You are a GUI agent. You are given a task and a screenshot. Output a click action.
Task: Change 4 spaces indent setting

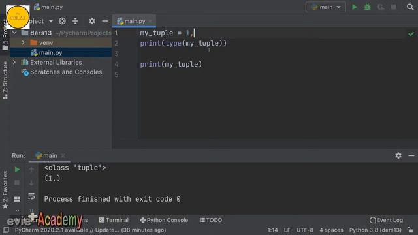(x=331, y=230)
